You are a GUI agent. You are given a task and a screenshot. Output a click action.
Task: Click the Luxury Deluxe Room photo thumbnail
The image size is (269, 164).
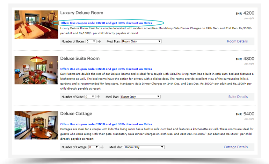(x=36, y=24)
